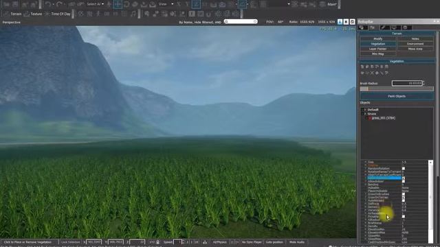Viewport: 440px width, 247px height.
Task: Switch to the RollupBar Terrain tab icon
Action: (373, 27)
